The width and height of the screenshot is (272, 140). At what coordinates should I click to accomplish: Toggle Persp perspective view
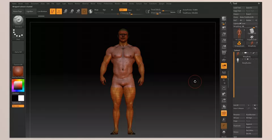[224, 53]
